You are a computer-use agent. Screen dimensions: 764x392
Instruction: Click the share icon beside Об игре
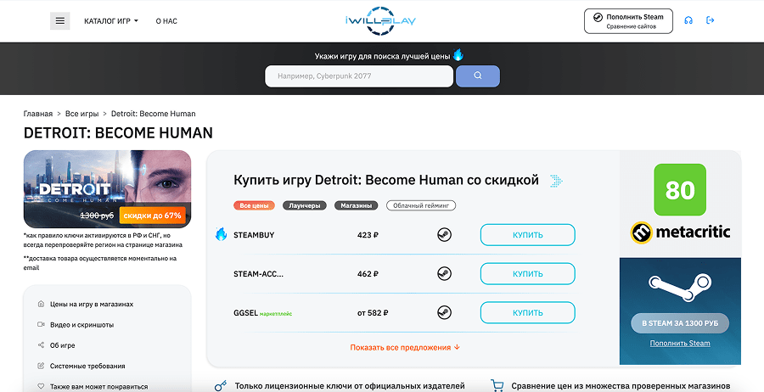[41, 345]
